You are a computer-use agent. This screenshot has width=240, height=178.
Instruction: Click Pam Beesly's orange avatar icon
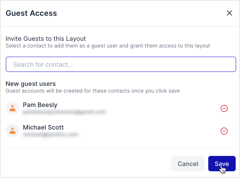tap(13, 108)
